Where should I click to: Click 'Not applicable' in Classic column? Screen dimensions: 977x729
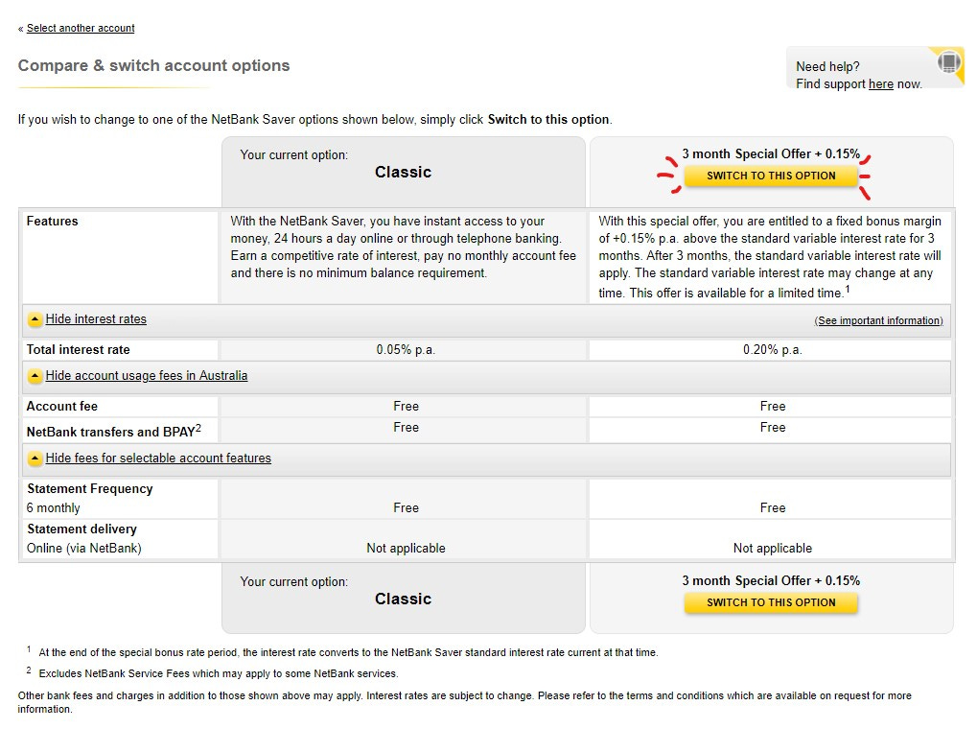[x=406, y=549]
